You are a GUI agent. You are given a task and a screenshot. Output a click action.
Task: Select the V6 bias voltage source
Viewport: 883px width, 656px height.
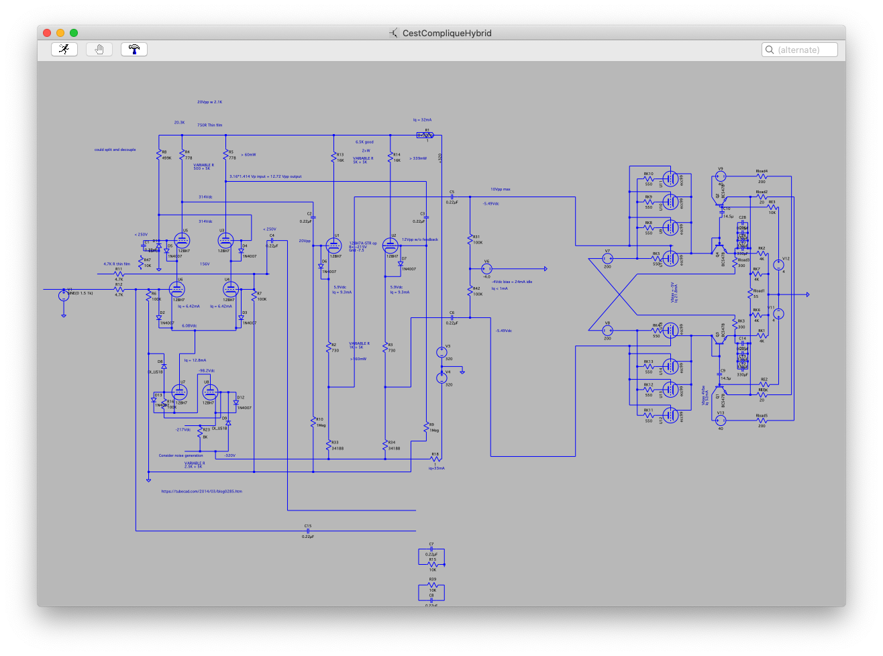click(x=486, y=269)
